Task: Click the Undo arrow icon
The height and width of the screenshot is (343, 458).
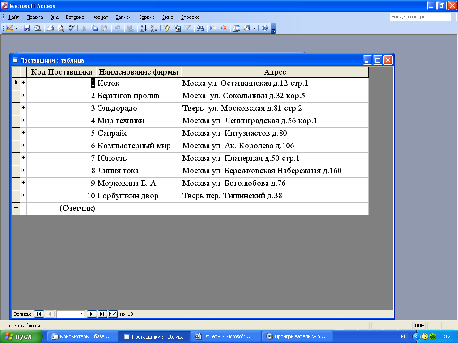Action: click(118, 28)
